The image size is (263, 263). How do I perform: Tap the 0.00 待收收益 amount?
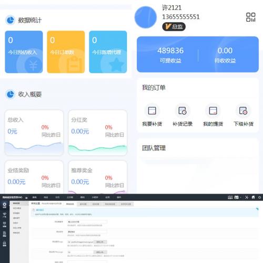(225, 55)
